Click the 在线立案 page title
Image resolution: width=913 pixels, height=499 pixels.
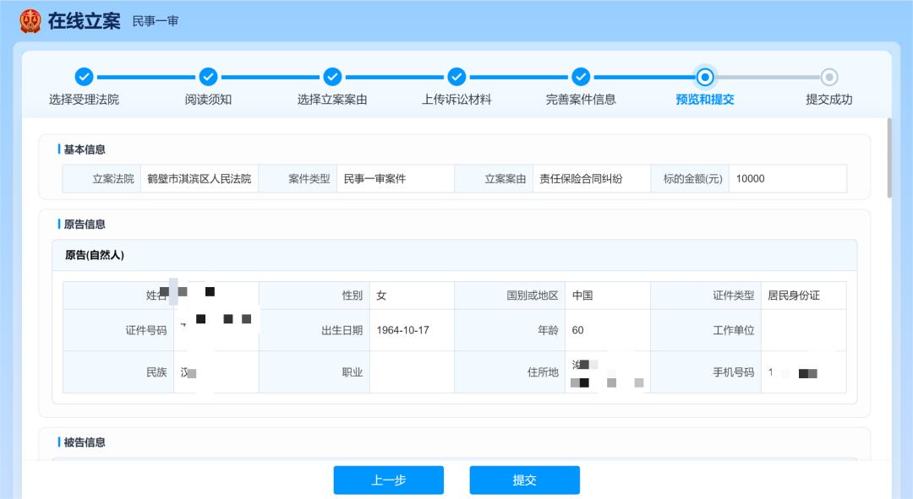coord(84,21)
